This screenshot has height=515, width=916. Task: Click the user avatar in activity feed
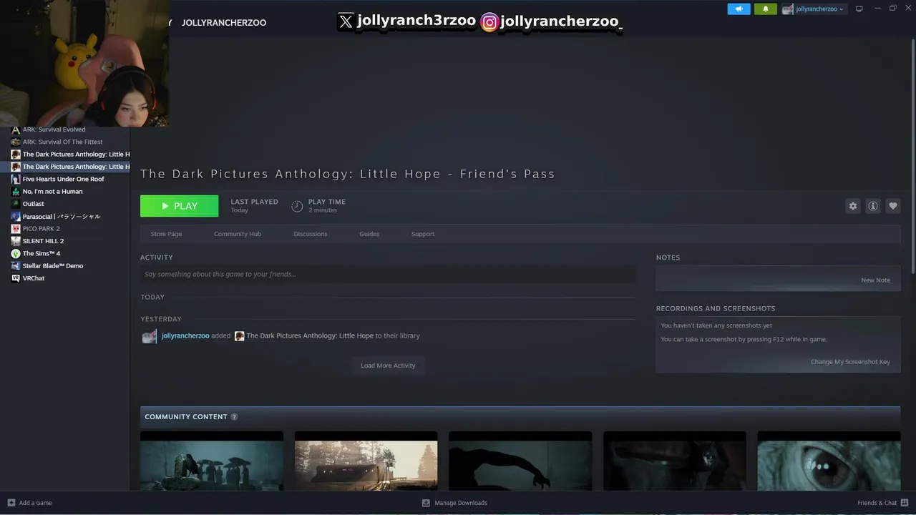pyautogui.click(x=149, y=336)
